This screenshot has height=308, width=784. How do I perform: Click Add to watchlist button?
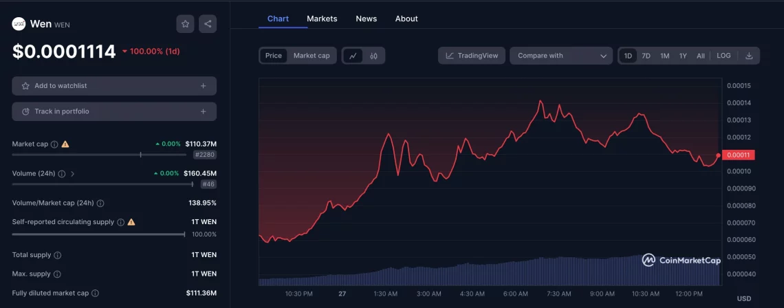click(114, 86)
